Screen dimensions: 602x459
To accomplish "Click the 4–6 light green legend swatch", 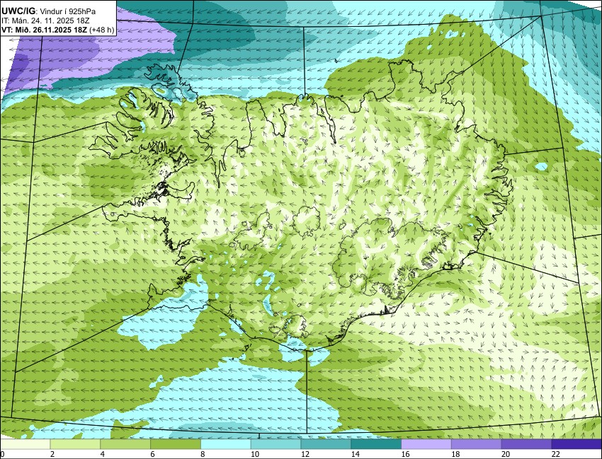I will coord(125,444).
